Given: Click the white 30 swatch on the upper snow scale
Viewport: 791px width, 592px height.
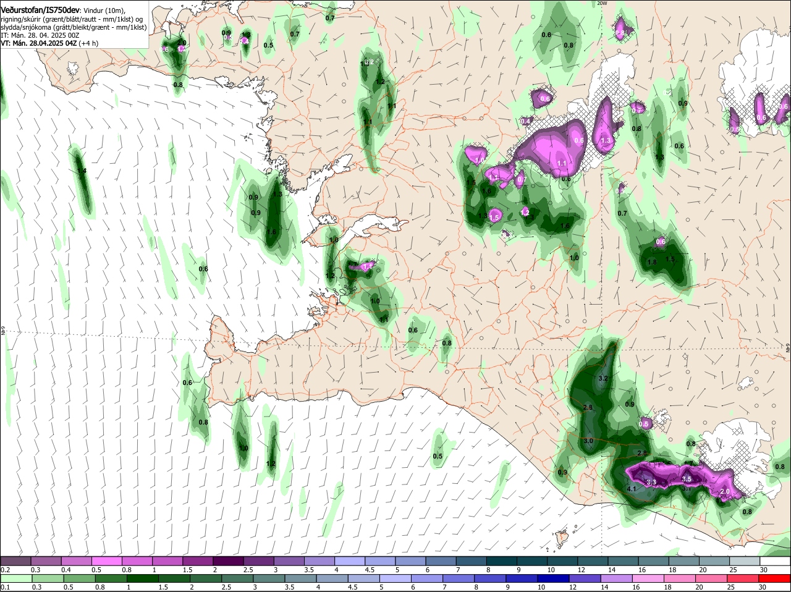Looking at the screenshot, I should pos(774,561).
